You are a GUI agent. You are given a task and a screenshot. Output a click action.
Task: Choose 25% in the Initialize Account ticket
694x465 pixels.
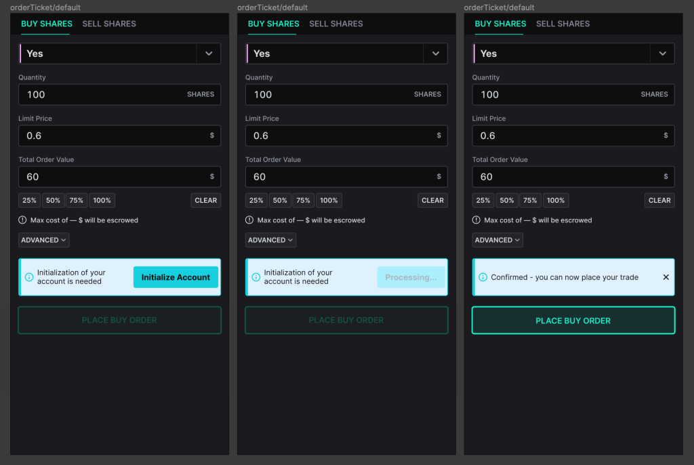point(29,200)
